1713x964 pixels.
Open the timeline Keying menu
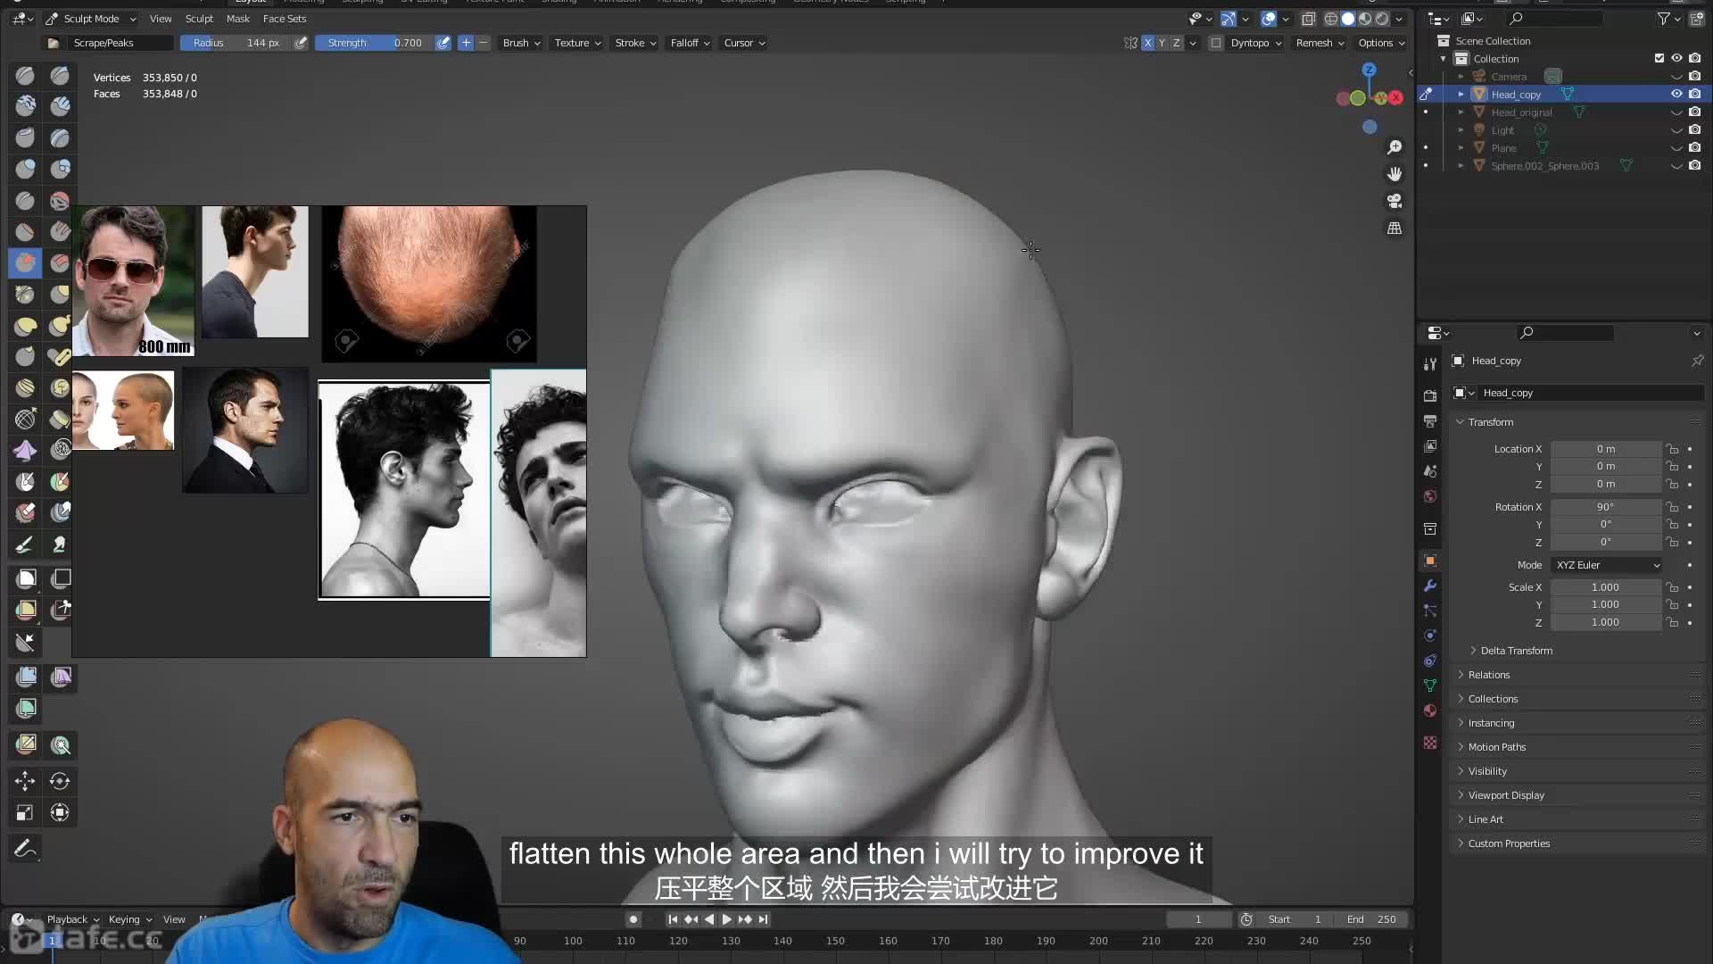tap(129, 920)
